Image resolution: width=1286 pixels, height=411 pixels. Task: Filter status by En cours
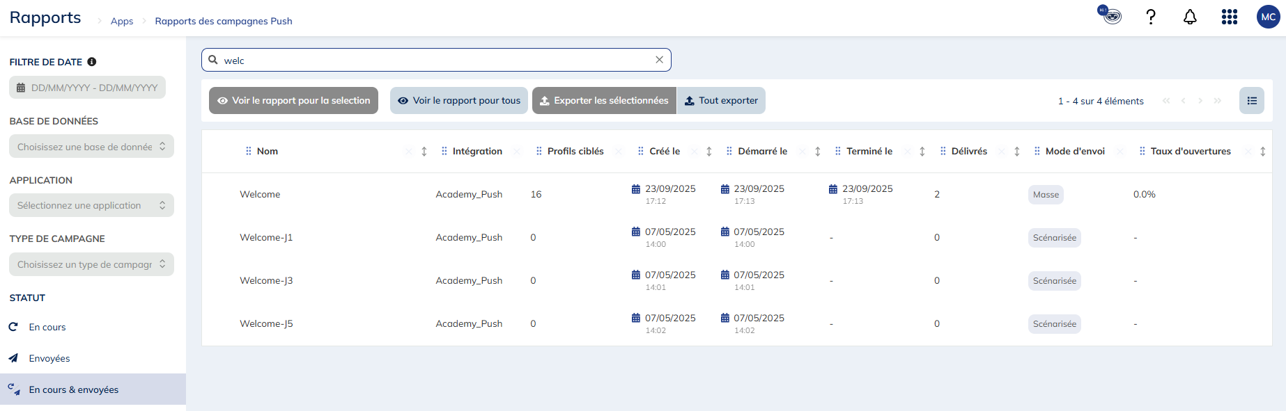click(x=47, y=328)
